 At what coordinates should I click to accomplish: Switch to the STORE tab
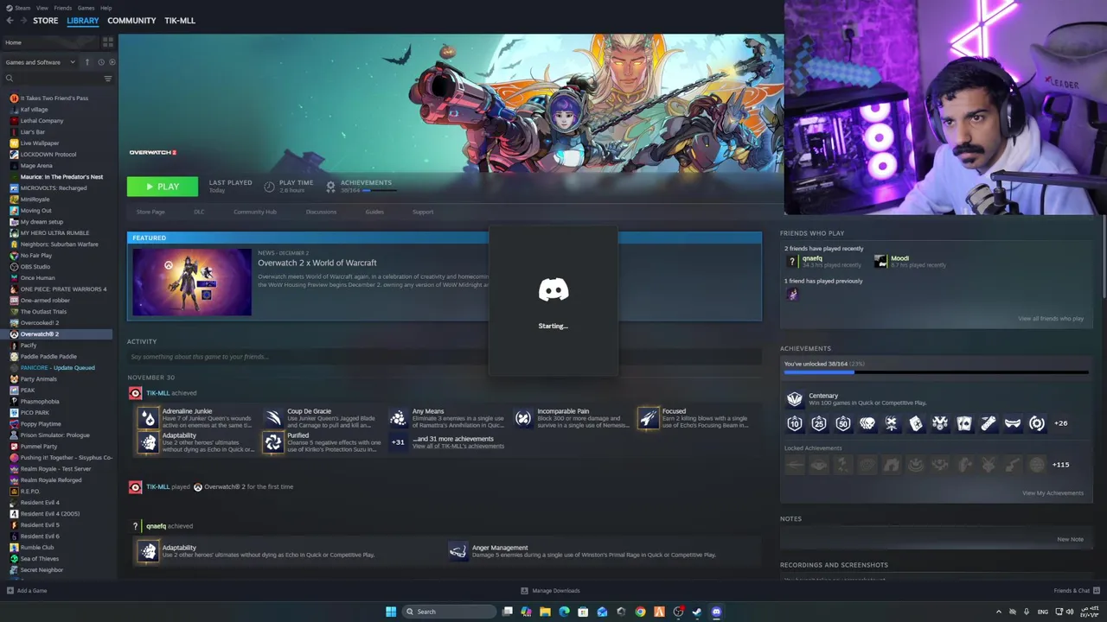(x=45, y=21)
